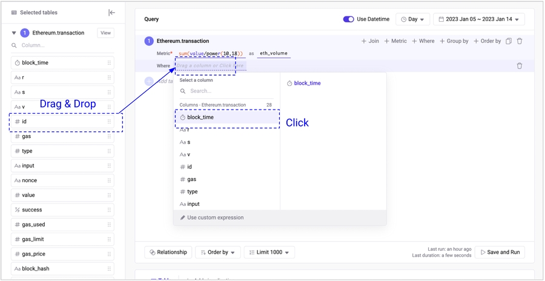Select block_time in the column list popup
545x281 pixels.
tap(200, 117)
